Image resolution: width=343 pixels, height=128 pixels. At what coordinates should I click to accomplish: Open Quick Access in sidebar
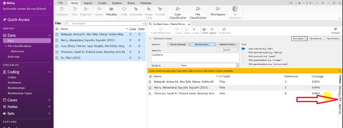(x=18, y=20)
